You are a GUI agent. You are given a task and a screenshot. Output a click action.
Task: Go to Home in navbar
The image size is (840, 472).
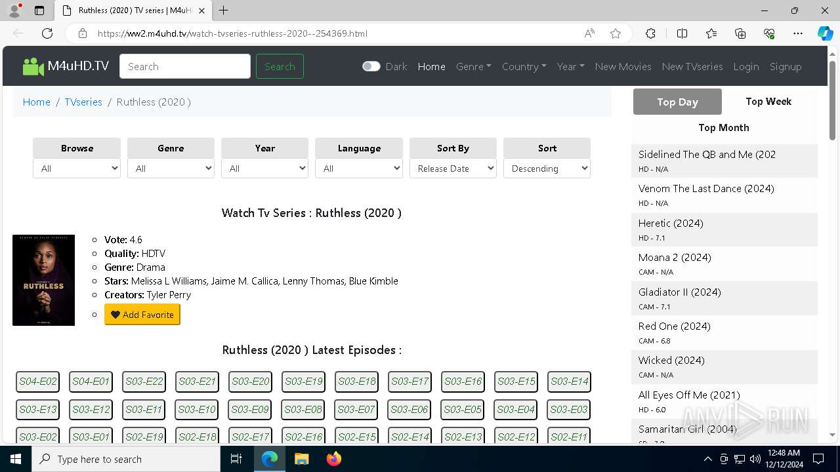(432, 66)
